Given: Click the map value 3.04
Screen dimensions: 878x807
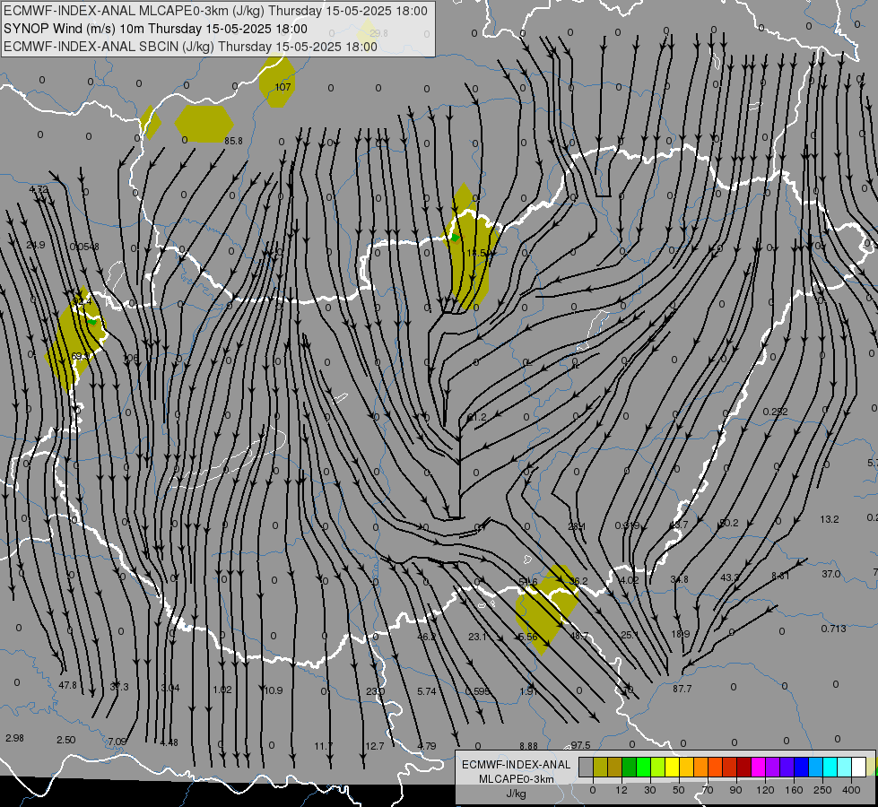Looking at the screenshot, I should tap(170, 688).
